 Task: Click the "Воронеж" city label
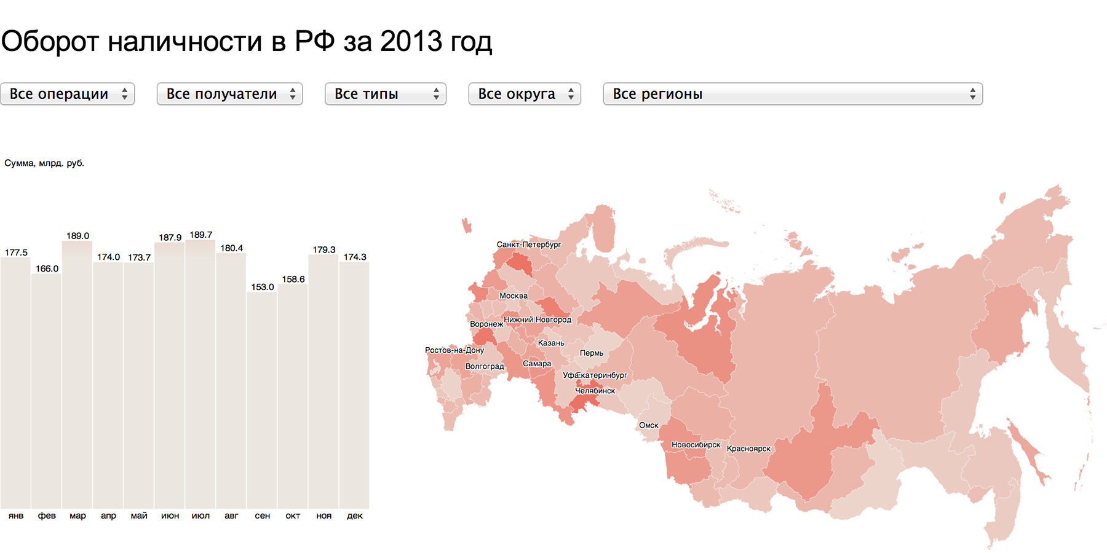click(x=486, y=324)
